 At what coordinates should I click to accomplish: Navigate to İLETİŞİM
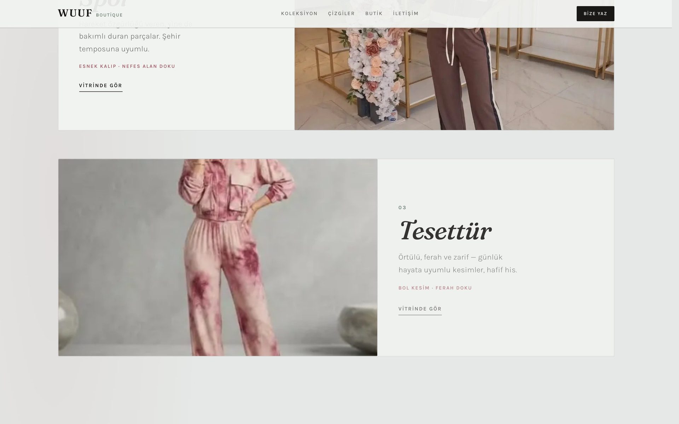[406, 13]
